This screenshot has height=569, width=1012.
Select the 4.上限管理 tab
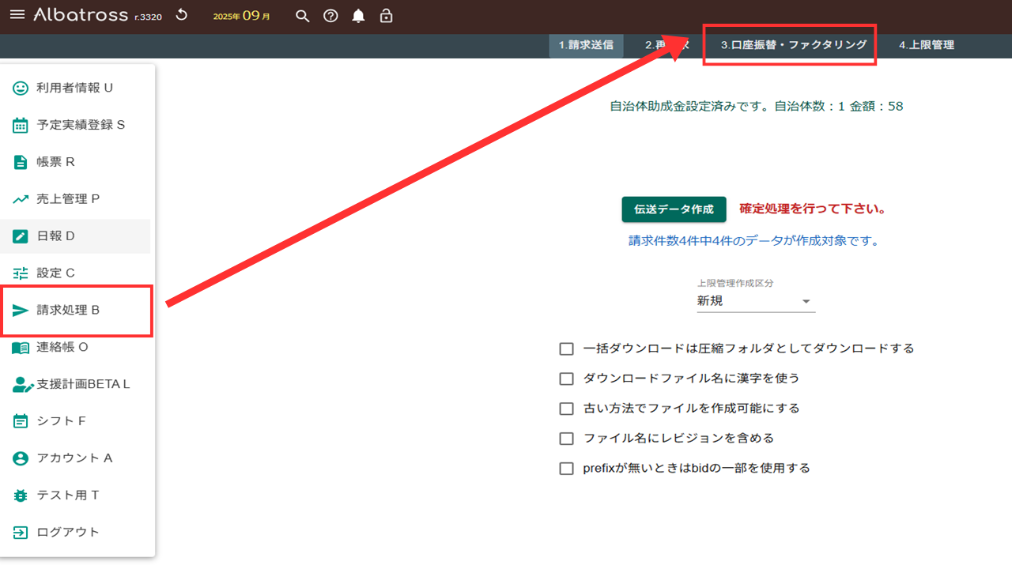click(926, 45)
